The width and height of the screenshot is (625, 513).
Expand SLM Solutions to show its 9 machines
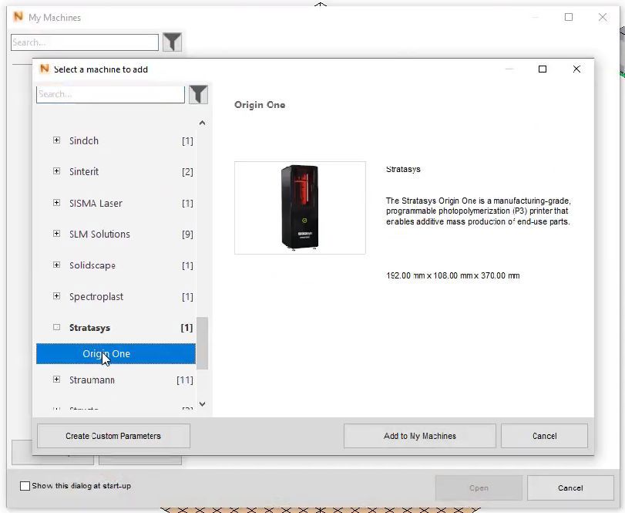[x=55, y=235]
